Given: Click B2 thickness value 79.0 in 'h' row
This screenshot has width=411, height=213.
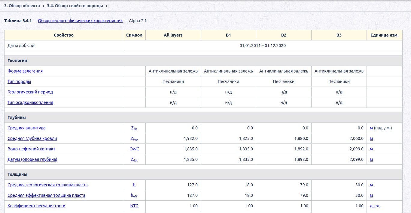Looking at the screenshot, I should coord(304,185).
